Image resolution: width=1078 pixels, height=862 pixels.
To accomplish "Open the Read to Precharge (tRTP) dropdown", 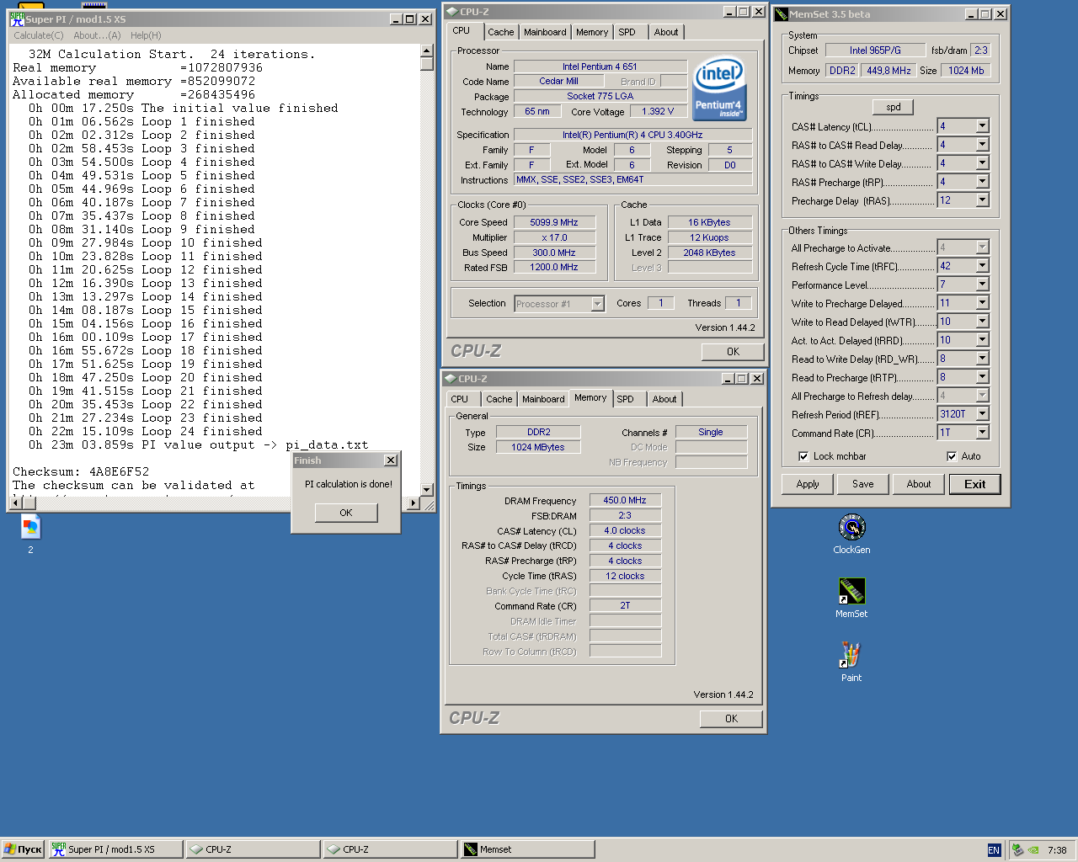I will click(x=982, y=377).
